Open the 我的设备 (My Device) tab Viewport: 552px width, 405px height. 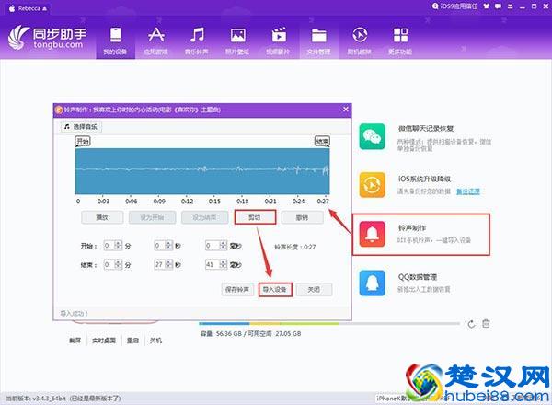[x=116, y=40]
